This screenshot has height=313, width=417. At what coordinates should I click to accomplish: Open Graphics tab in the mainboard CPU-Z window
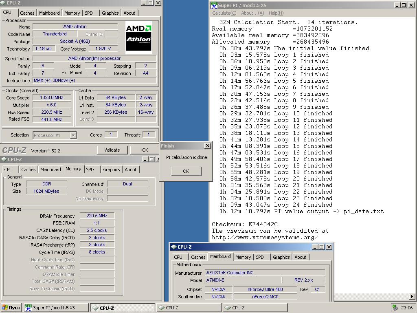tap(281, 257)
